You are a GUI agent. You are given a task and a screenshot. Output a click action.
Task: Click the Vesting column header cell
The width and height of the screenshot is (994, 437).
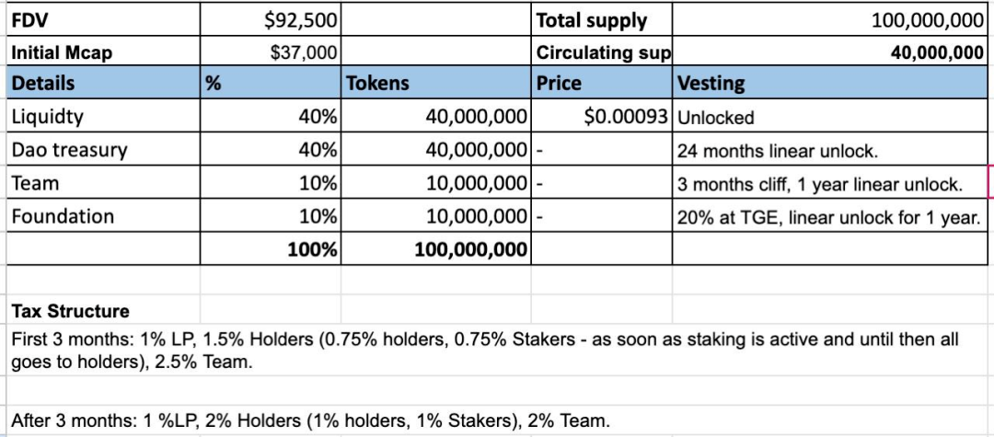[x=830, y=84]
